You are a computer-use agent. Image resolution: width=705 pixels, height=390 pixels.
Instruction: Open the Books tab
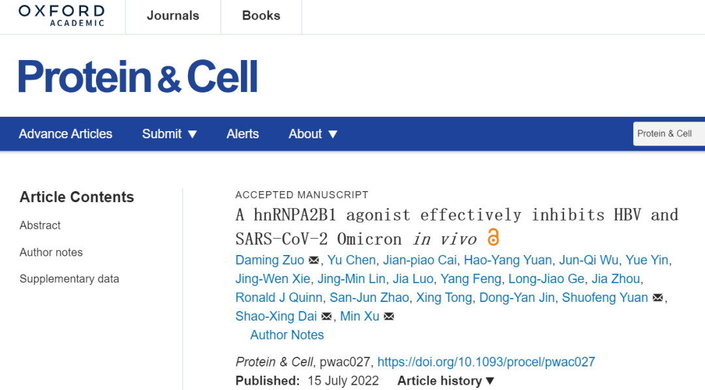[x=261, y=16]
